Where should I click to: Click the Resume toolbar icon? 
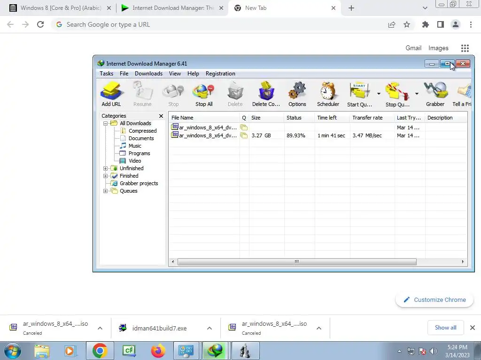[x=142, y=94]
